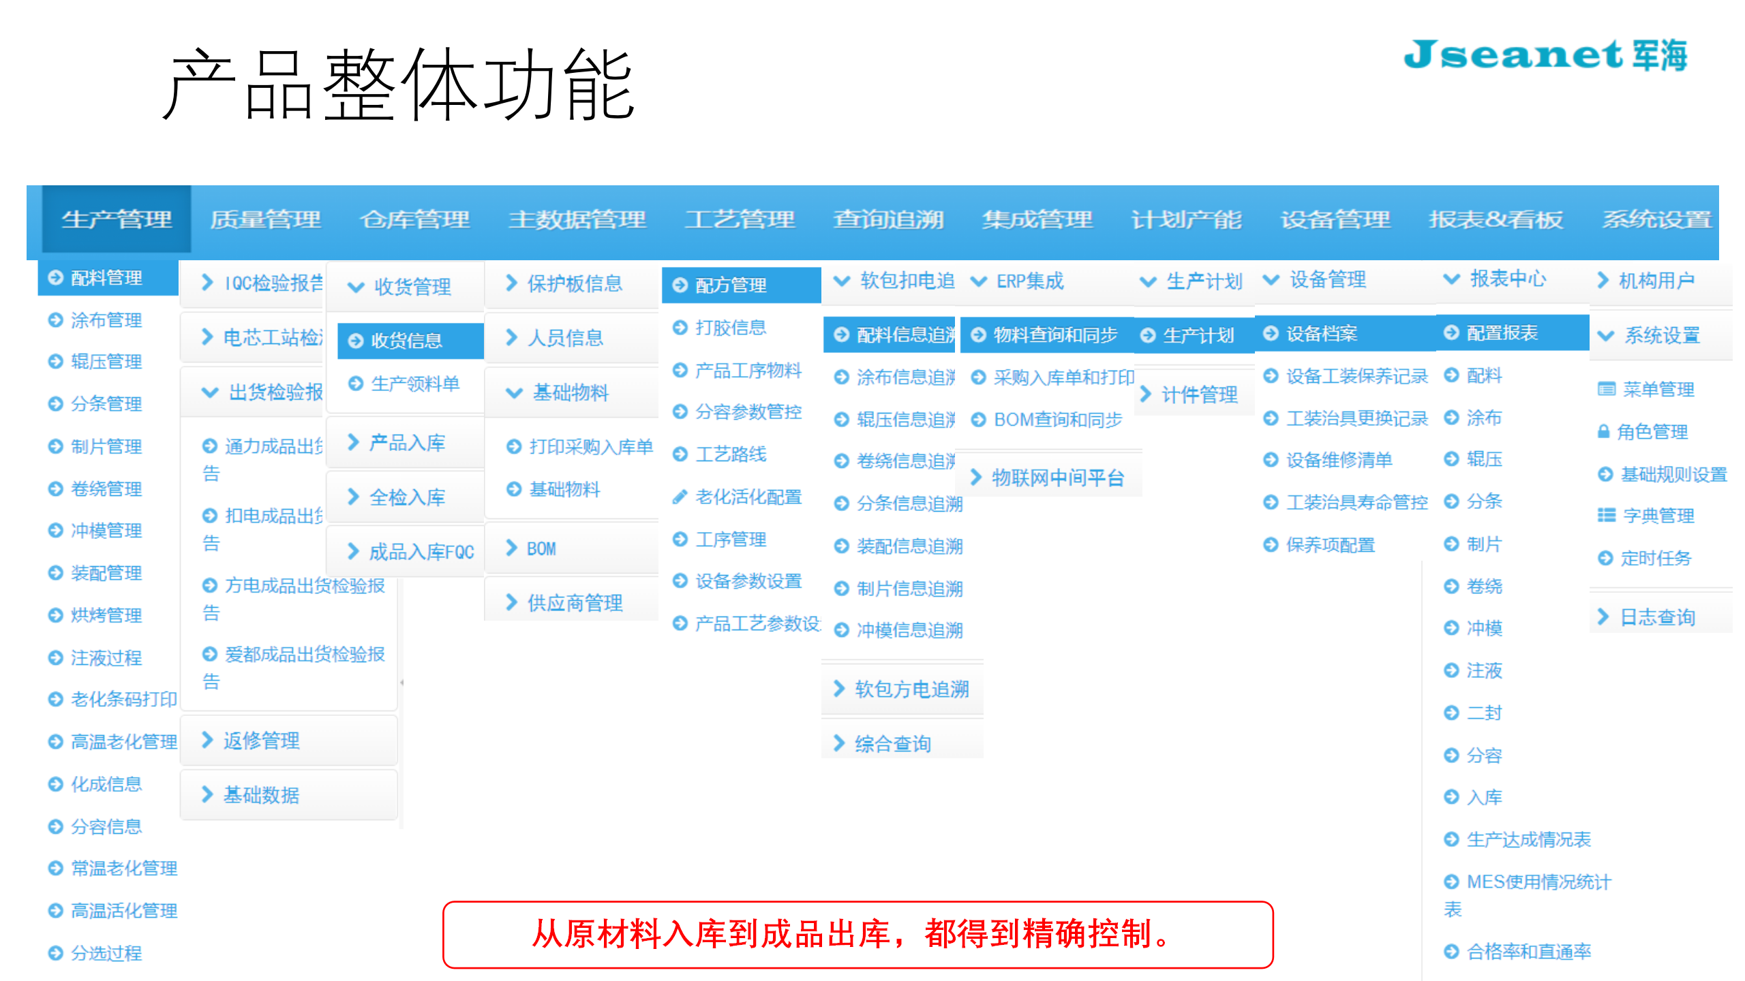This screenshot has width=1745, height=981.
Task: Click the menu icon beside 菜单管理
Action: [x=1606, y=389]
